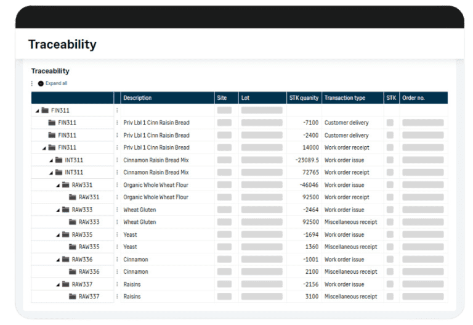Screen dimensions: 473x325
Task: Open row menu for Yeast Work order issue
Action: pyautogui.click(x=117, y=234)
